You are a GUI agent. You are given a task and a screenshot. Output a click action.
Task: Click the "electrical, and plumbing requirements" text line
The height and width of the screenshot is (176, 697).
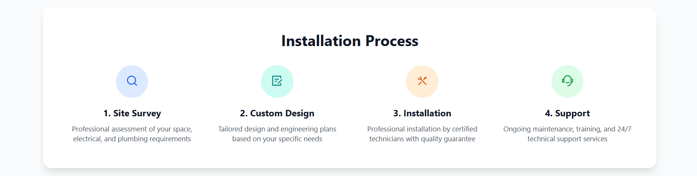click(x=132, y=139)
